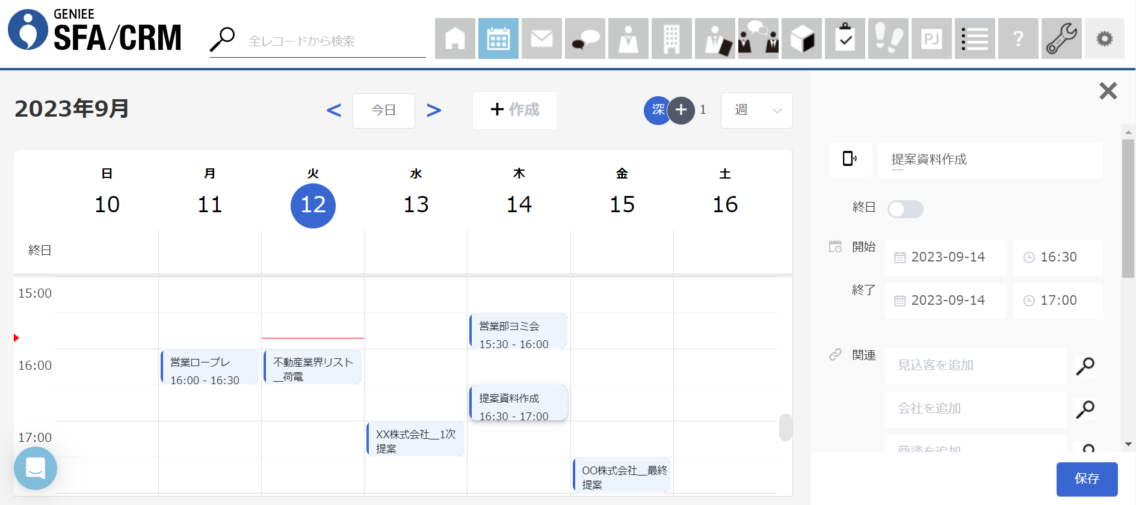Open the 不動産業界リスト_荷電 event
This screenshot has width=1136, height=505.
(312, 366)
